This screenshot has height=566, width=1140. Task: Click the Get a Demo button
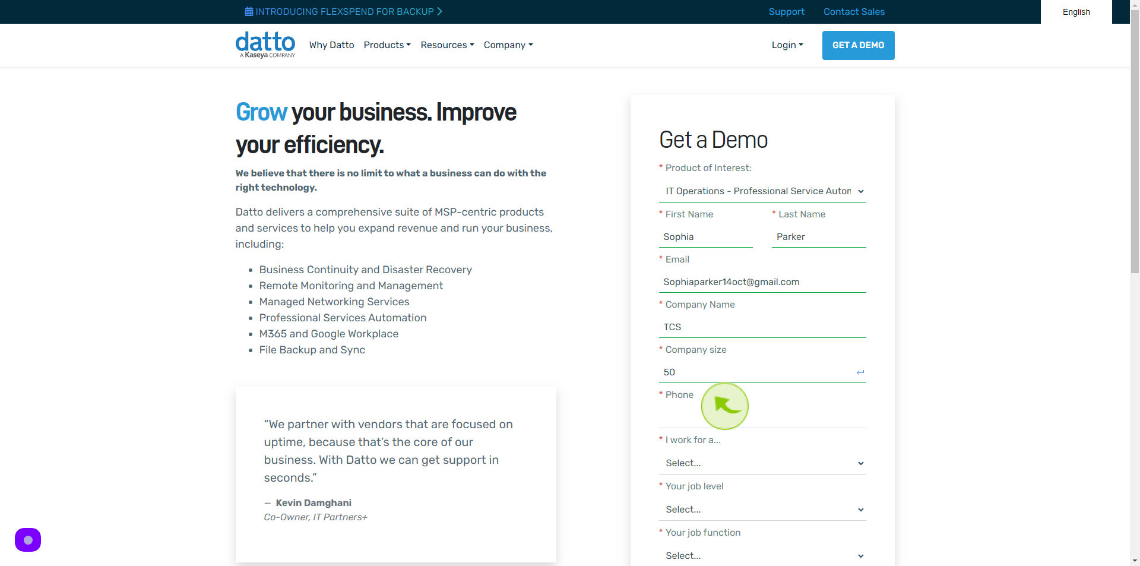[858, 45]
